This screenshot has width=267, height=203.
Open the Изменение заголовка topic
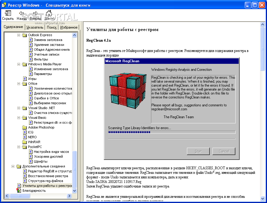coord(51,69)
